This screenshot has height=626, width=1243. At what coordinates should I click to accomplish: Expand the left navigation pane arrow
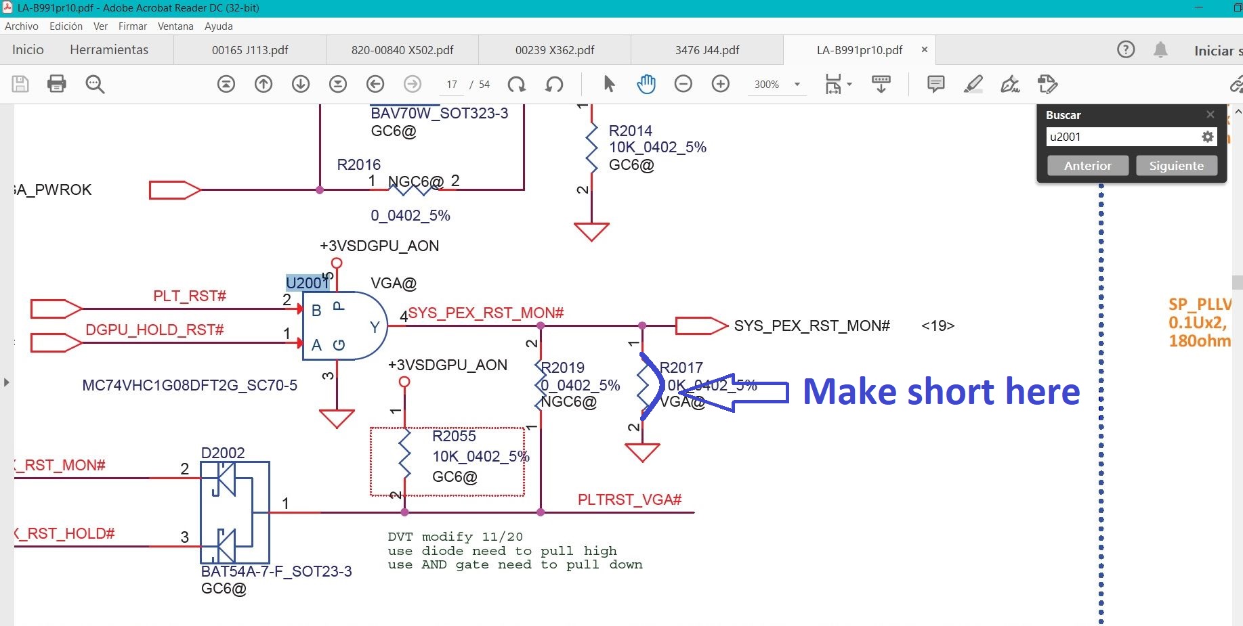coord(7,382)
